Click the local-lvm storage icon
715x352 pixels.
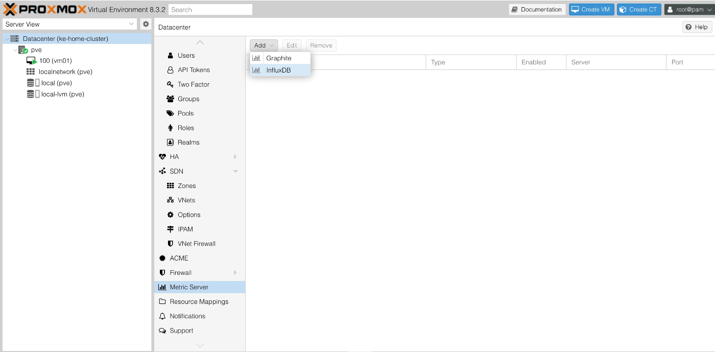(x=33, y=94)
